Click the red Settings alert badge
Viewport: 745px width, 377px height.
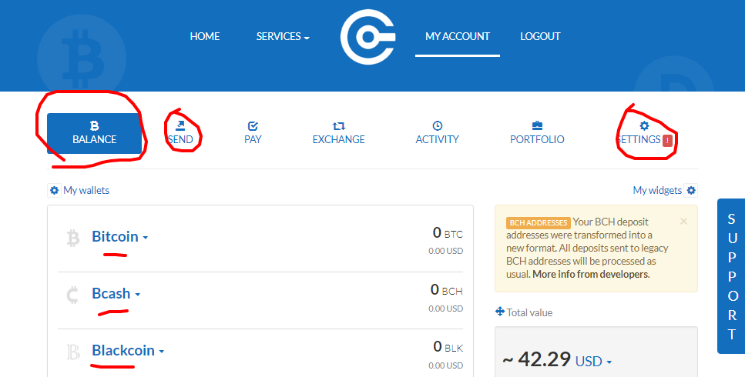pyautogui.click(x=667, y=140)
